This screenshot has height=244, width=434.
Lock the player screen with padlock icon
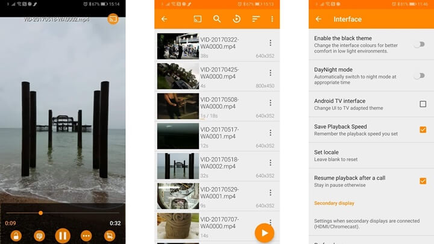coord(16,236)
